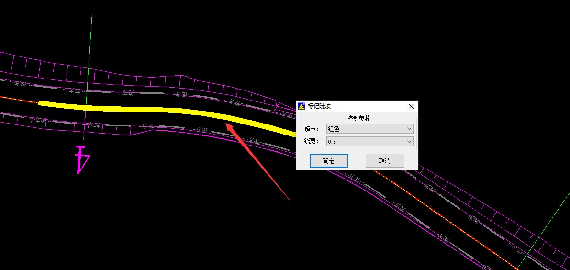Viewport: 570px width, 270px height.
Task: Click the 控制参数 group heading
Action: coord(358,118)
